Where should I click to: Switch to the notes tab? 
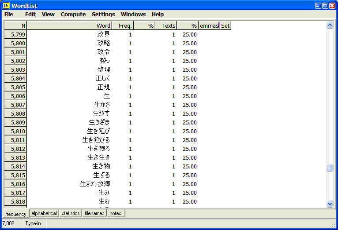pos(116,213)
